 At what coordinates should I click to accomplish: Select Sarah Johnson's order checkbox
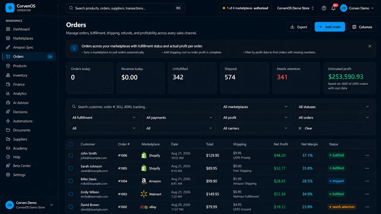click(x=70, y=168)
